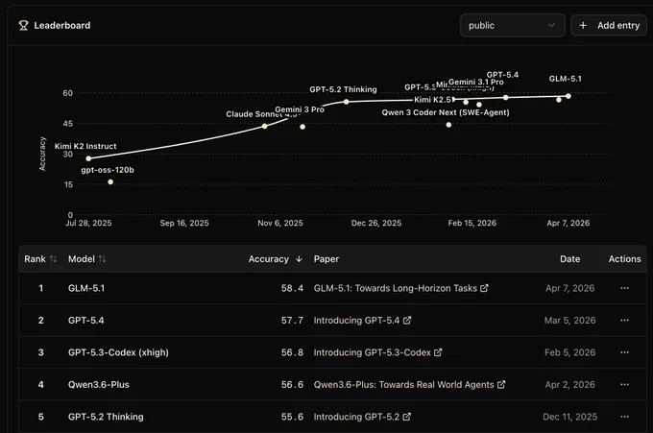Open actions menu for GPT-5.3-Codex (xhigh) row
653x433 pixels.
click(624, 352)
